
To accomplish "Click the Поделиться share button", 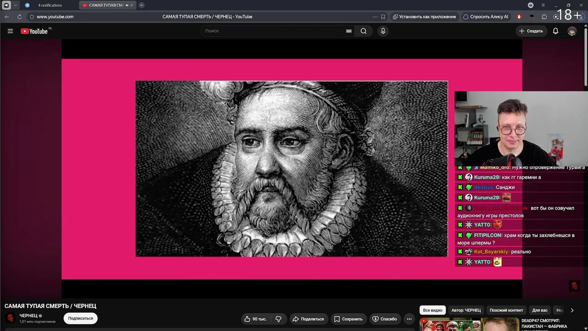I will [x=308, y=319].
